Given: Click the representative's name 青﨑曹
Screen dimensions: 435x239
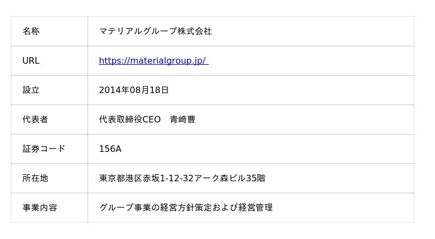Looking at the screenshot, I should (183, 120).
